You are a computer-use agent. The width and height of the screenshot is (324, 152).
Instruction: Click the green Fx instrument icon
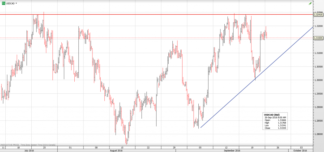3,3
